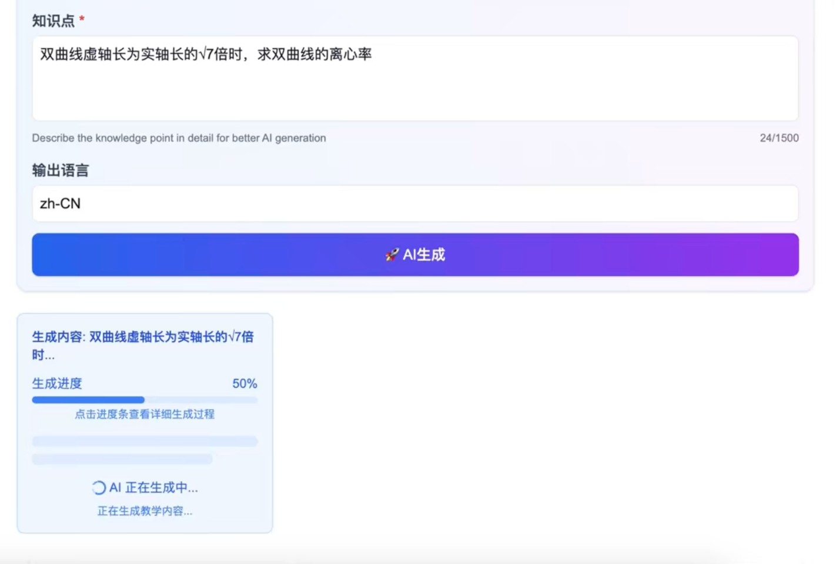
Task: Click the second gray skeleton placeholder bar
Action: 122,459
